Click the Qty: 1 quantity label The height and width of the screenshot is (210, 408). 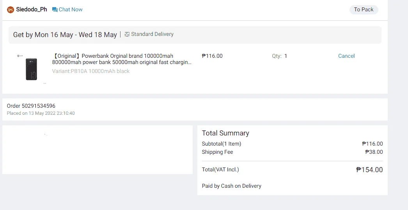coord(280,56)
